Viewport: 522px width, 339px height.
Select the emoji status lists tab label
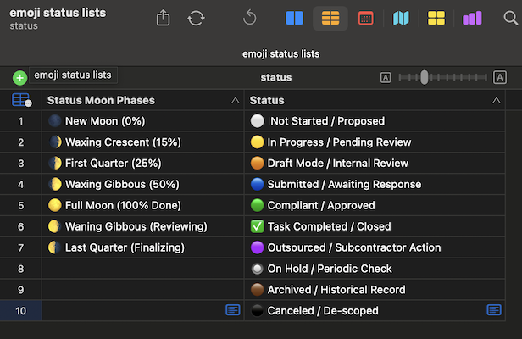[x=73, y=75]
